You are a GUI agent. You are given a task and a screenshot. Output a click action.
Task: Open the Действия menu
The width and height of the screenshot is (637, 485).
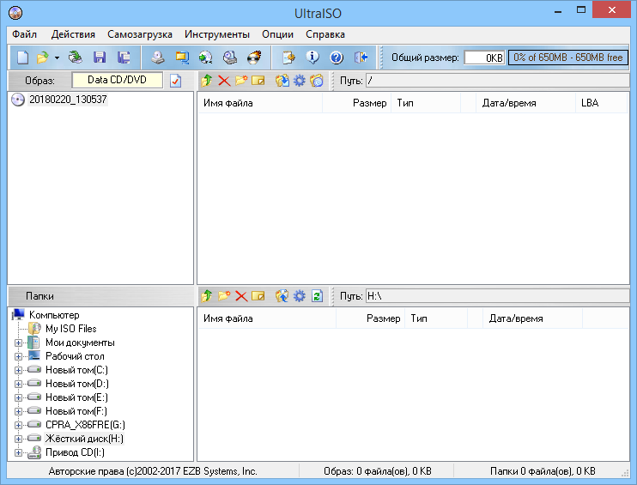pyautogui.click(x=73, y=34)
